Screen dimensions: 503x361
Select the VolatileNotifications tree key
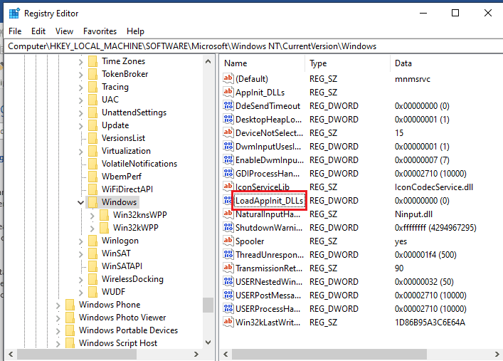pyautogui.click(x=139, y=164)
